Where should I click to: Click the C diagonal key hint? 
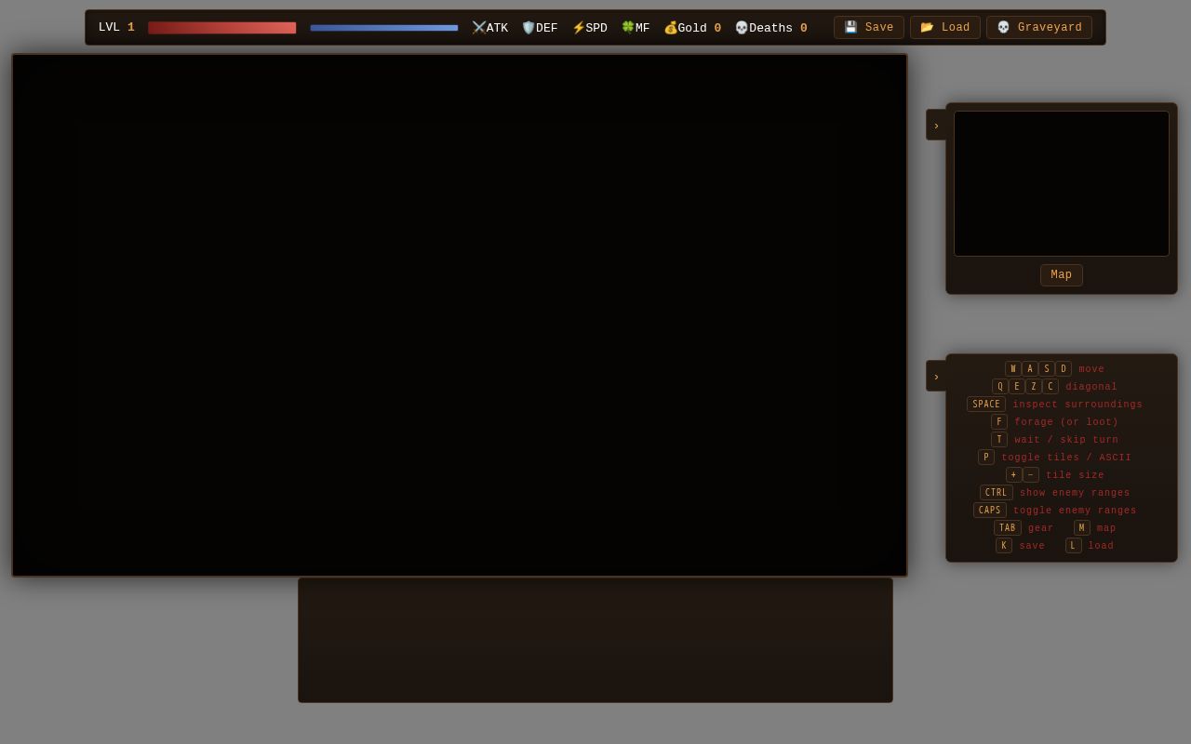(1050, 387)
